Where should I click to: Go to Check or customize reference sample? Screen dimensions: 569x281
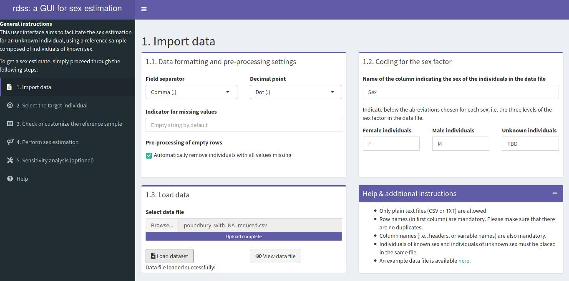[x=69, y=124]
